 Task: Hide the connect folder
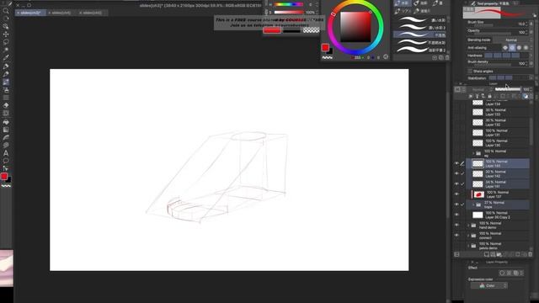pos(456,236)
